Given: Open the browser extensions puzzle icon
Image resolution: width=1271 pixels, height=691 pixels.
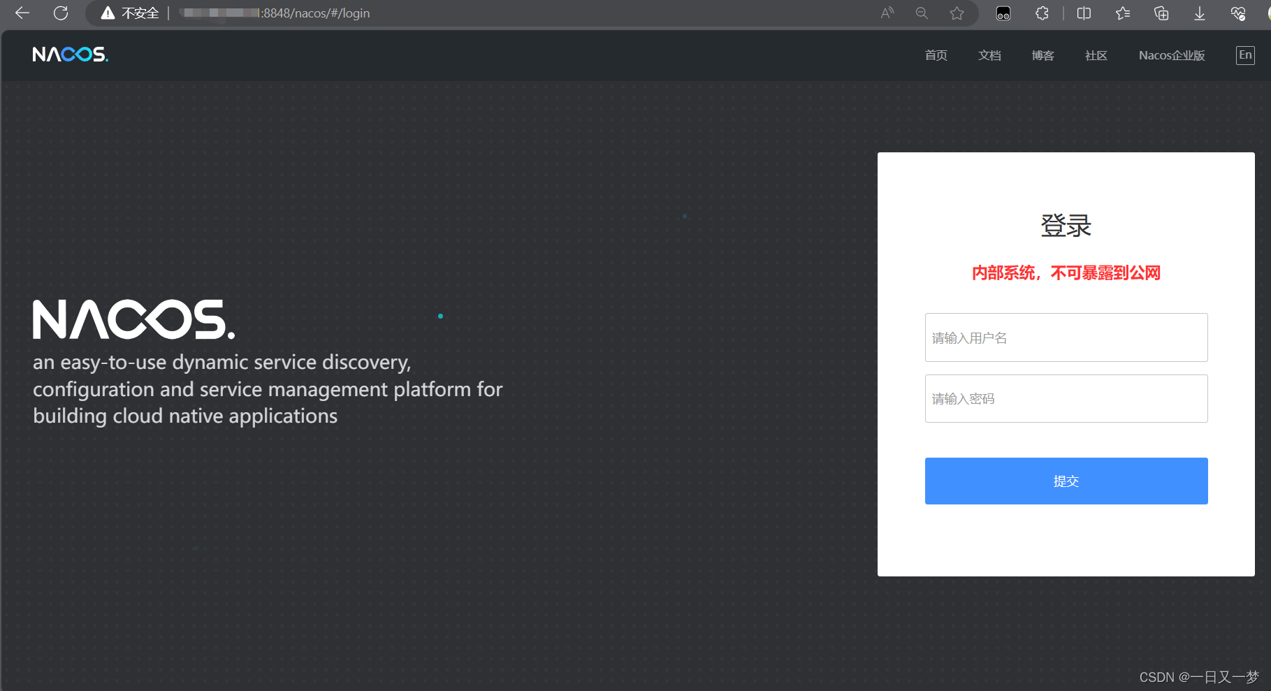Looking at the screenshot, I should click(1042, 13).
